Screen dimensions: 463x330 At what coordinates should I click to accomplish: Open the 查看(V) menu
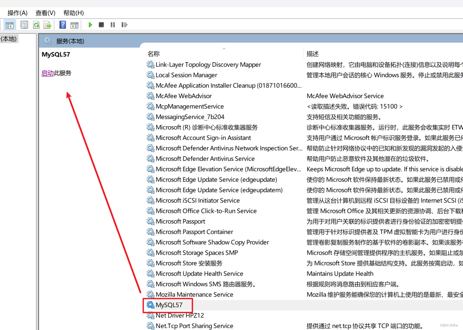pos(46,13)
